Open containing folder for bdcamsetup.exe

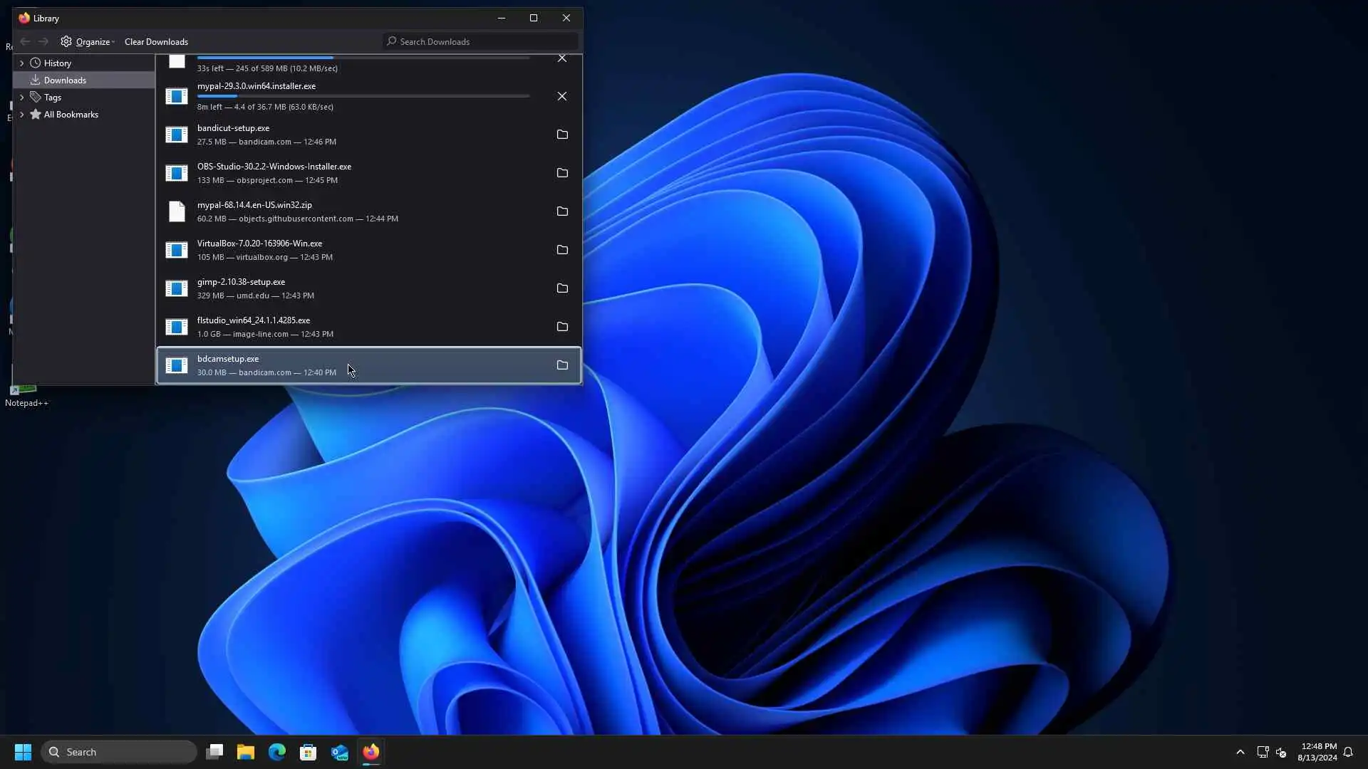561,365
